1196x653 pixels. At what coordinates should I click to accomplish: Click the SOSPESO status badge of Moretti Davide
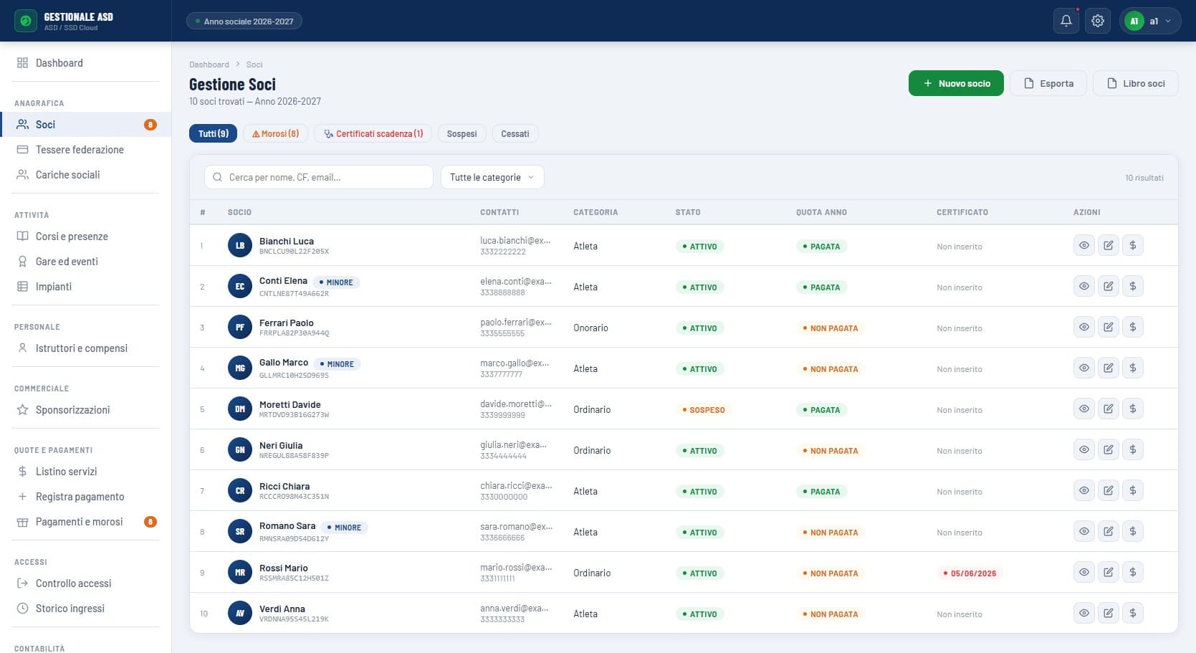click(703, 410)
